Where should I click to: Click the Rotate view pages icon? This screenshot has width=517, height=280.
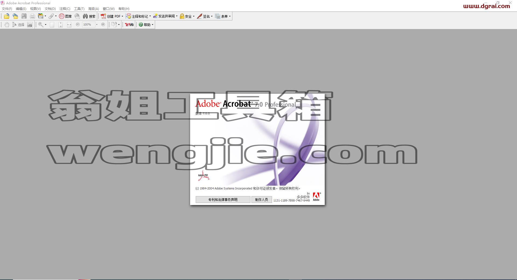(114, 25)
